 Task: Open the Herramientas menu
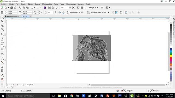(x=71, y=4)
